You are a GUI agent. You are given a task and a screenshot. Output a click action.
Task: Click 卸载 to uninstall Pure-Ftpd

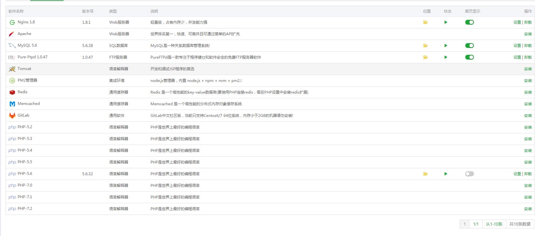[528, 57]
